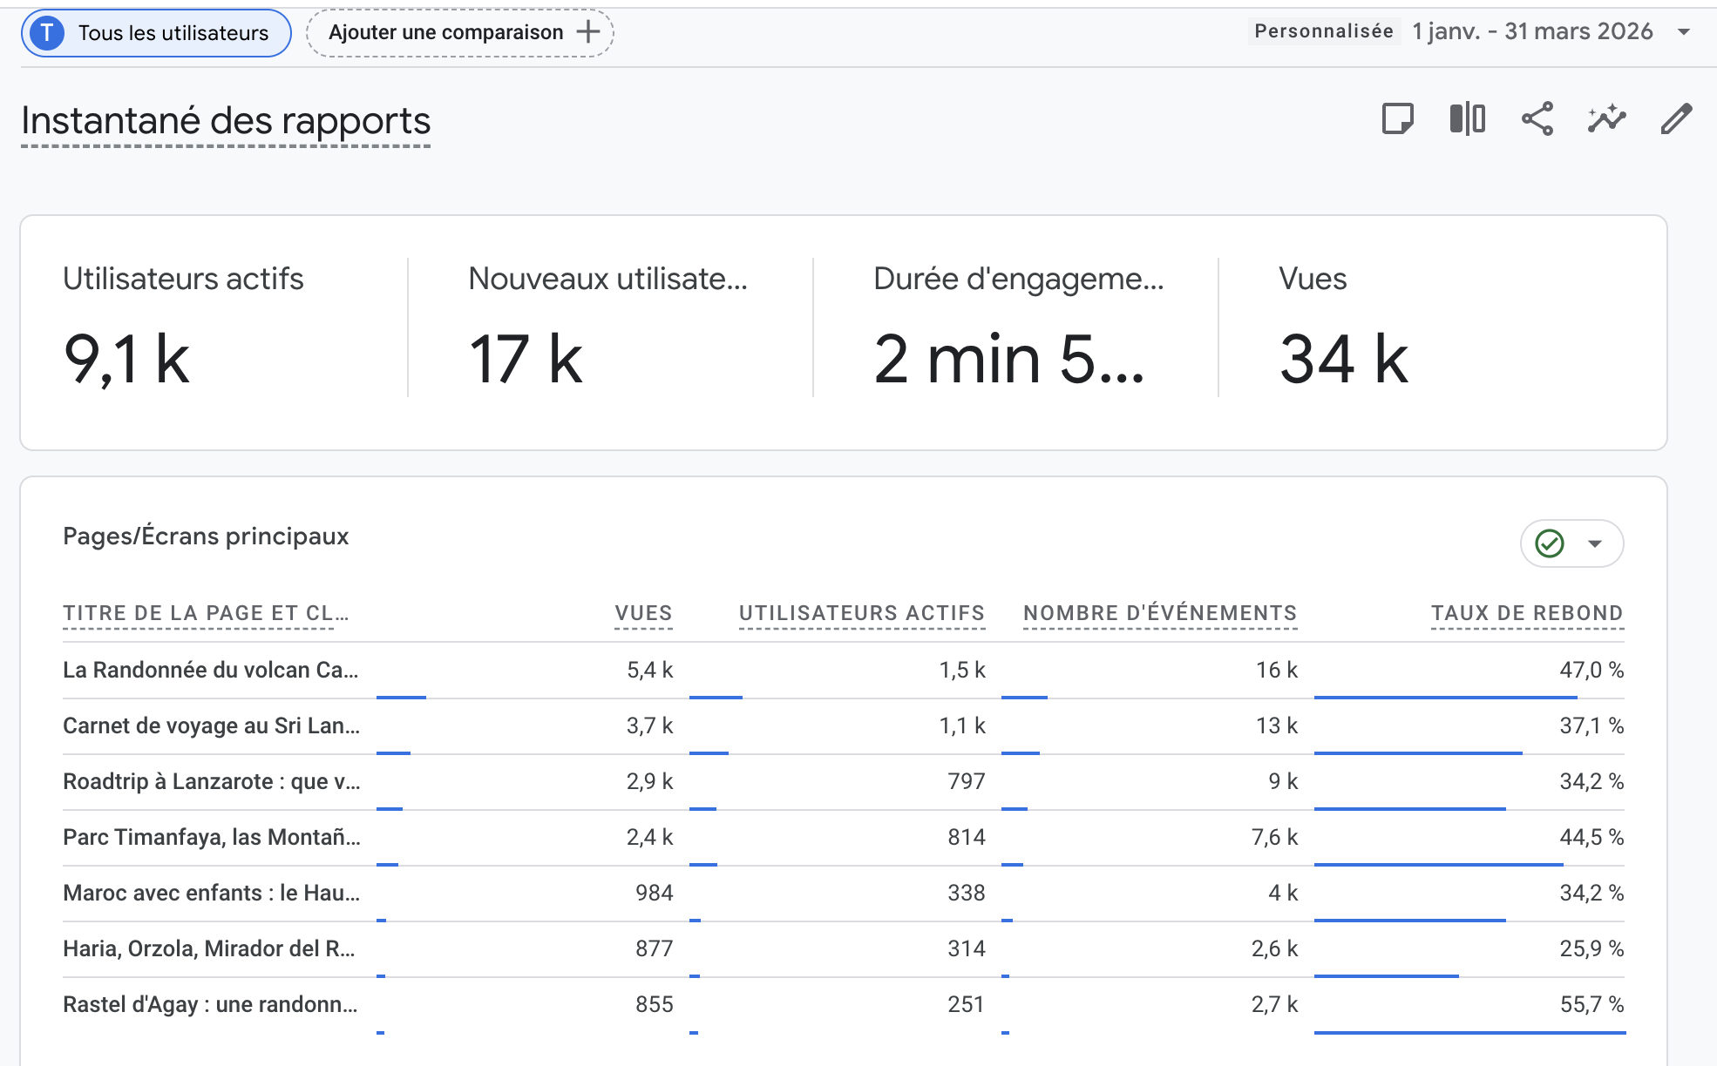Sort by the TAUX DE REBOND column header
This screenshot has width=1717, height=1066.
[x=1526, y=613]
